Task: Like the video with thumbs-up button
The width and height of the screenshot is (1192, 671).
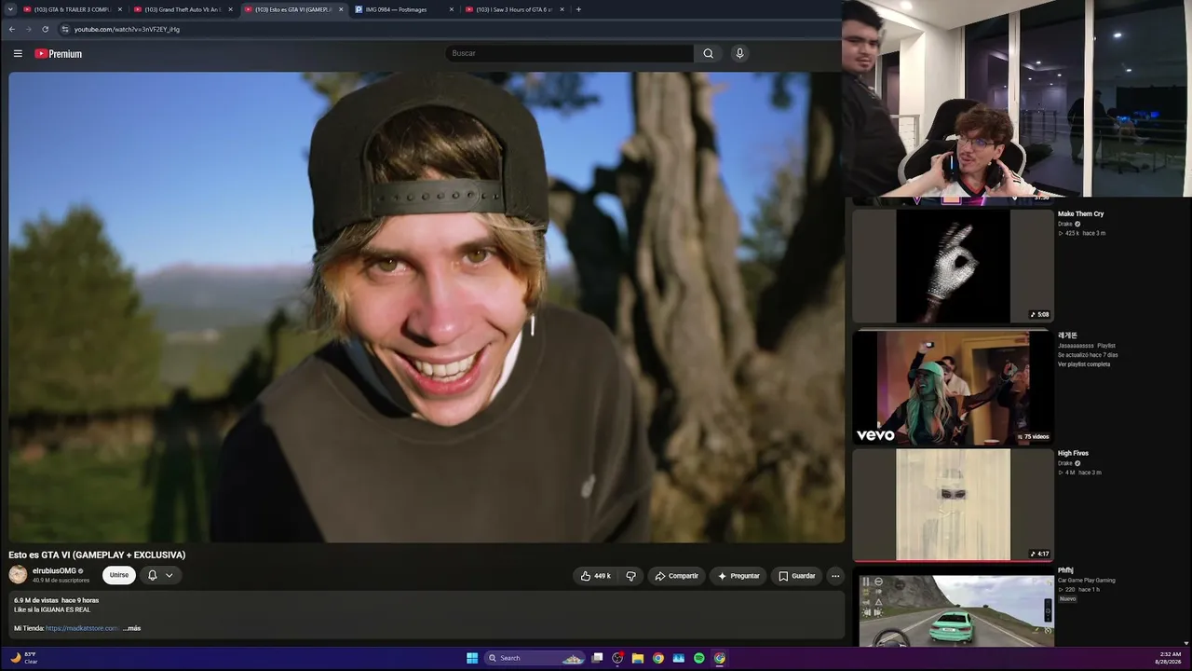Action: tap(596, 576)
